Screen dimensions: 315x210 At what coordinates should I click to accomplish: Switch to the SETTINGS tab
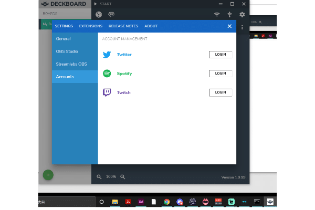tap(64, 26)
